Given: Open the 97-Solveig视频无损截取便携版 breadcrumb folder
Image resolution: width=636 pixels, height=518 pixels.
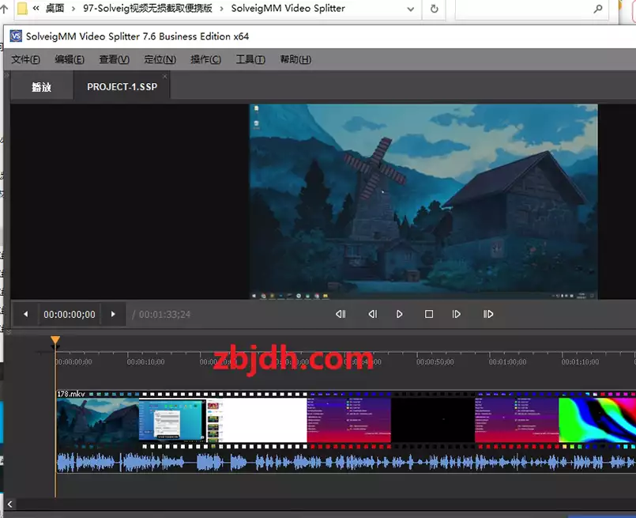Looking at the screenshot, I should point(148,8).
